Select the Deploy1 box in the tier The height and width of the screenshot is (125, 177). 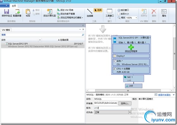[x=131, y=56]
